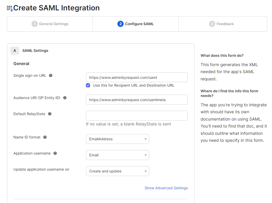
Task: Go to the General Settings step
Action: [50, 24]
